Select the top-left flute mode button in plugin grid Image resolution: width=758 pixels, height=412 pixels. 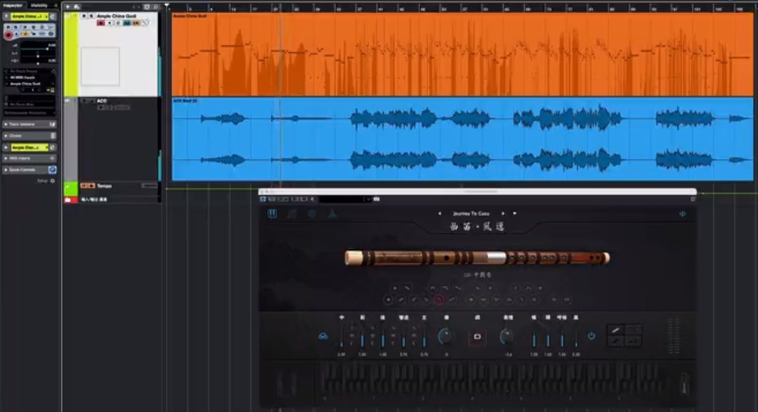click(x=616, y=330)
